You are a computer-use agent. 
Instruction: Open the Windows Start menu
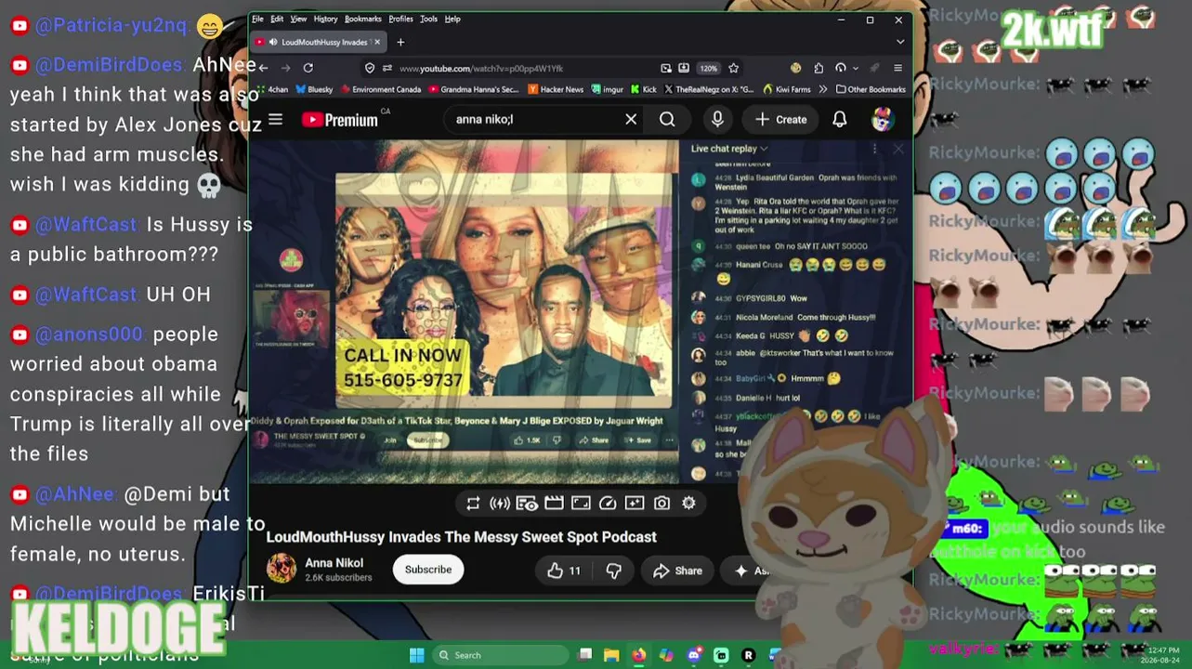(416, 655)
